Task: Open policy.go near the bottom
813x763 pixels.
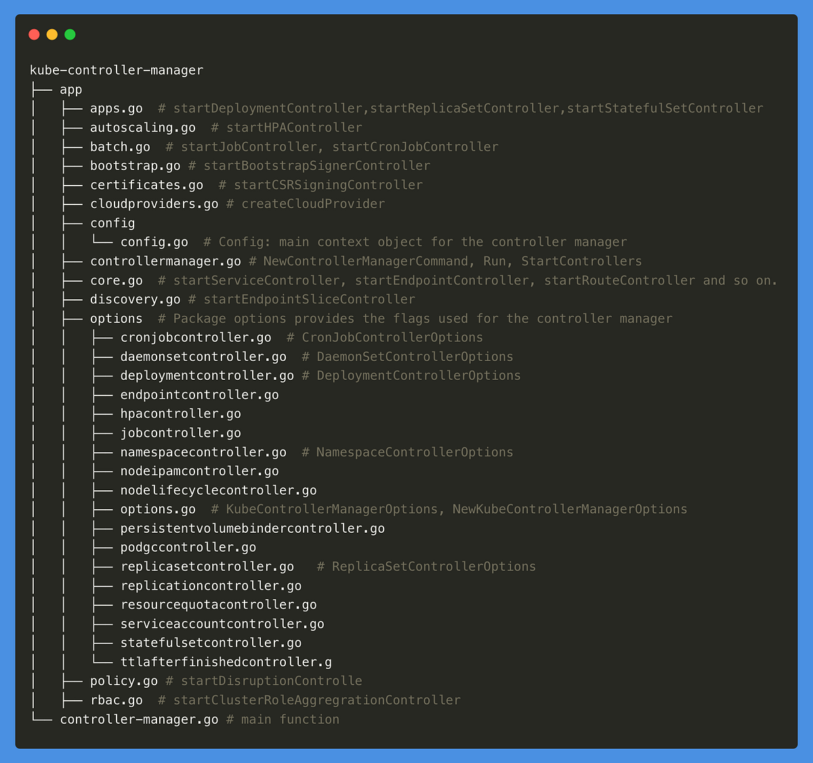Action: pos(124,680)
